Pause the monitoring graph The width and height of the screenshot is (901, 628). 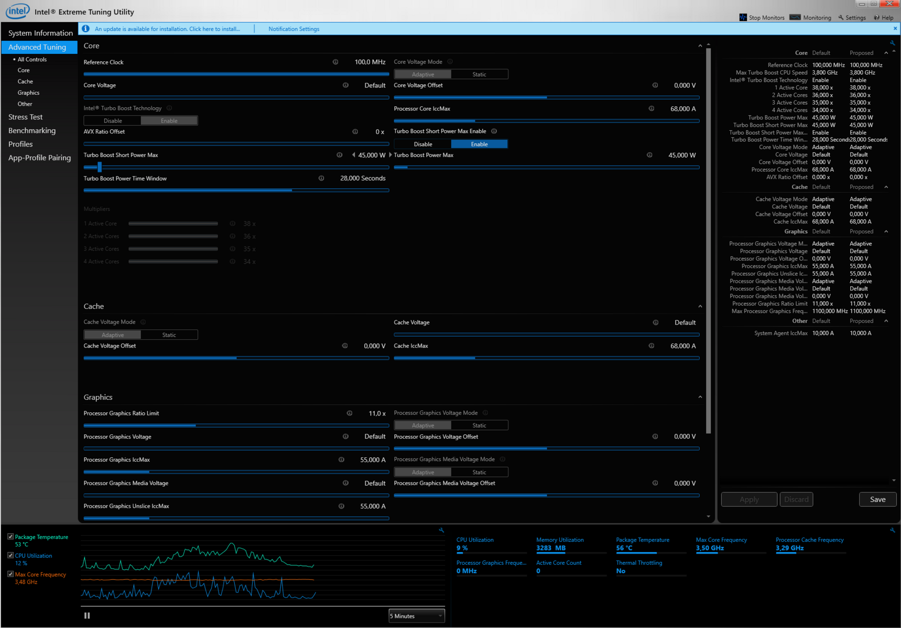coord(87,616)
